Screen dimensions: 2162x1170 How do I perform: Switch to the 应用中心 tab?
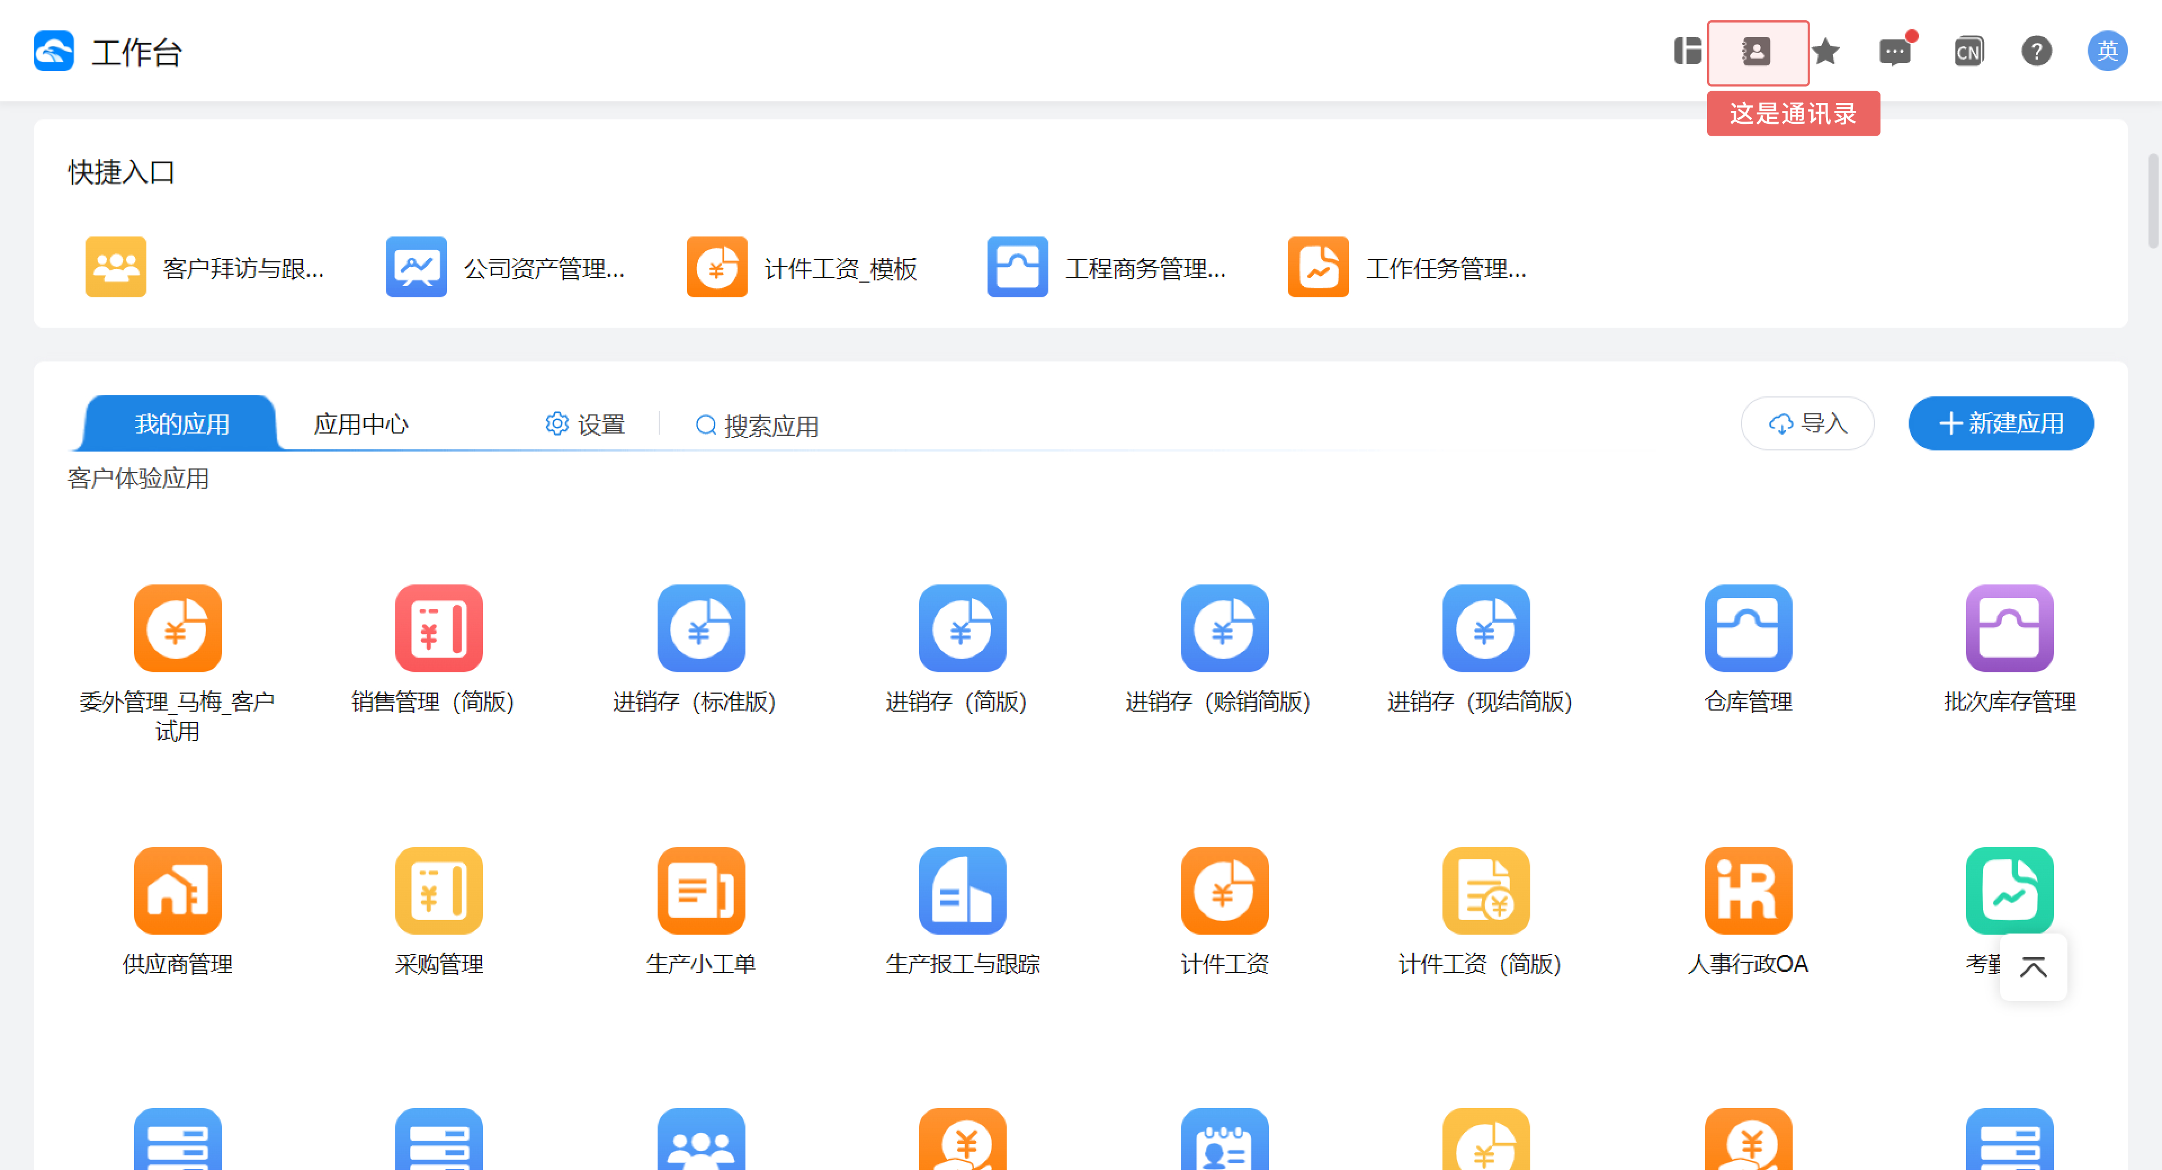pos(361,423)
